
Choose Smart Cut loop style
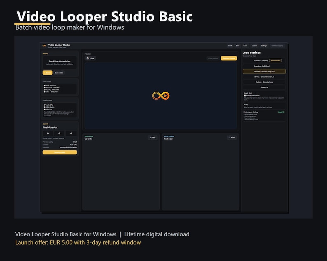click(x=264, y=88)
